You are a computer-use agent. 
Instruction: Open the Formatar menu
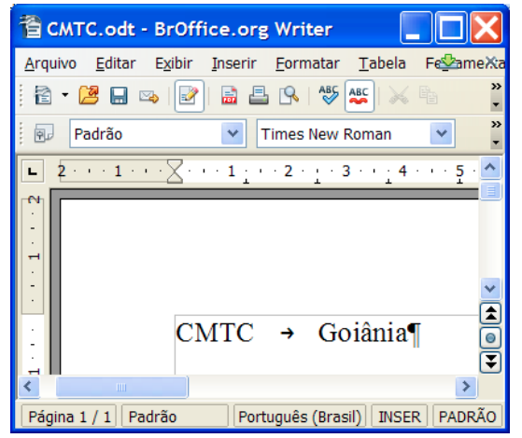coord(307,63)
